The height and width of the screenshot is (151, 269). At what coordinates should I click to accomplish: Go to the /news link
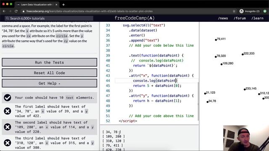tap(223, 18)
